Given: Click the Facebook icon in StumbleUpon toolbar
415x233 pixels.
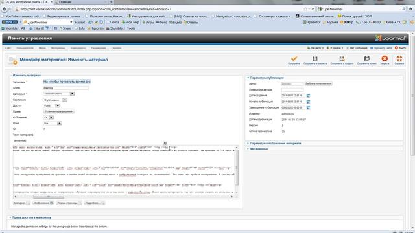Looking at the screenshot, I should 56,28.
